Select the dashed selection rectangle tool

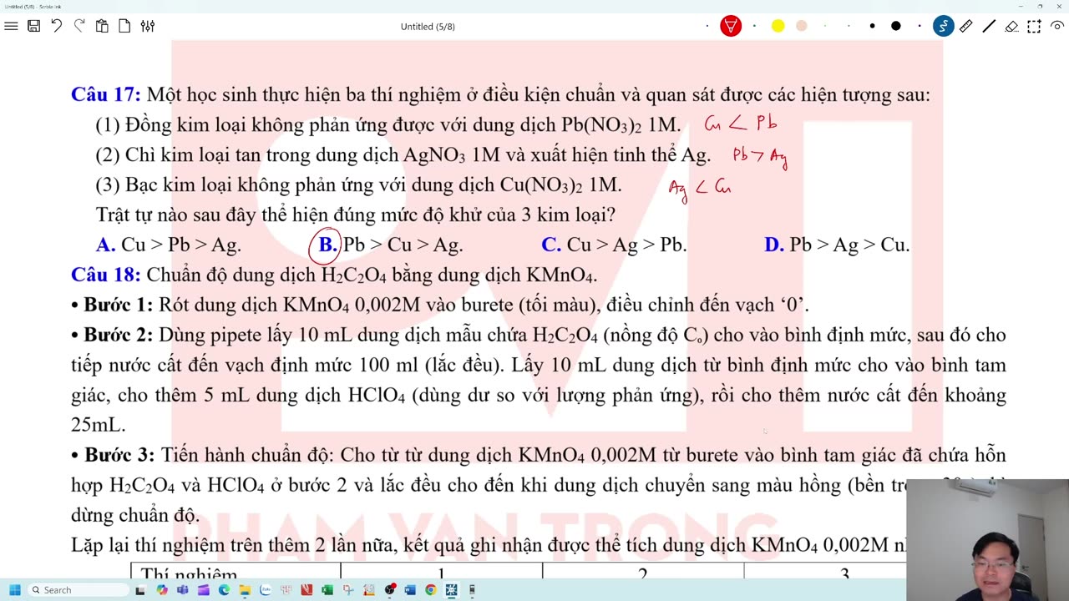[x=1034, y=26]
